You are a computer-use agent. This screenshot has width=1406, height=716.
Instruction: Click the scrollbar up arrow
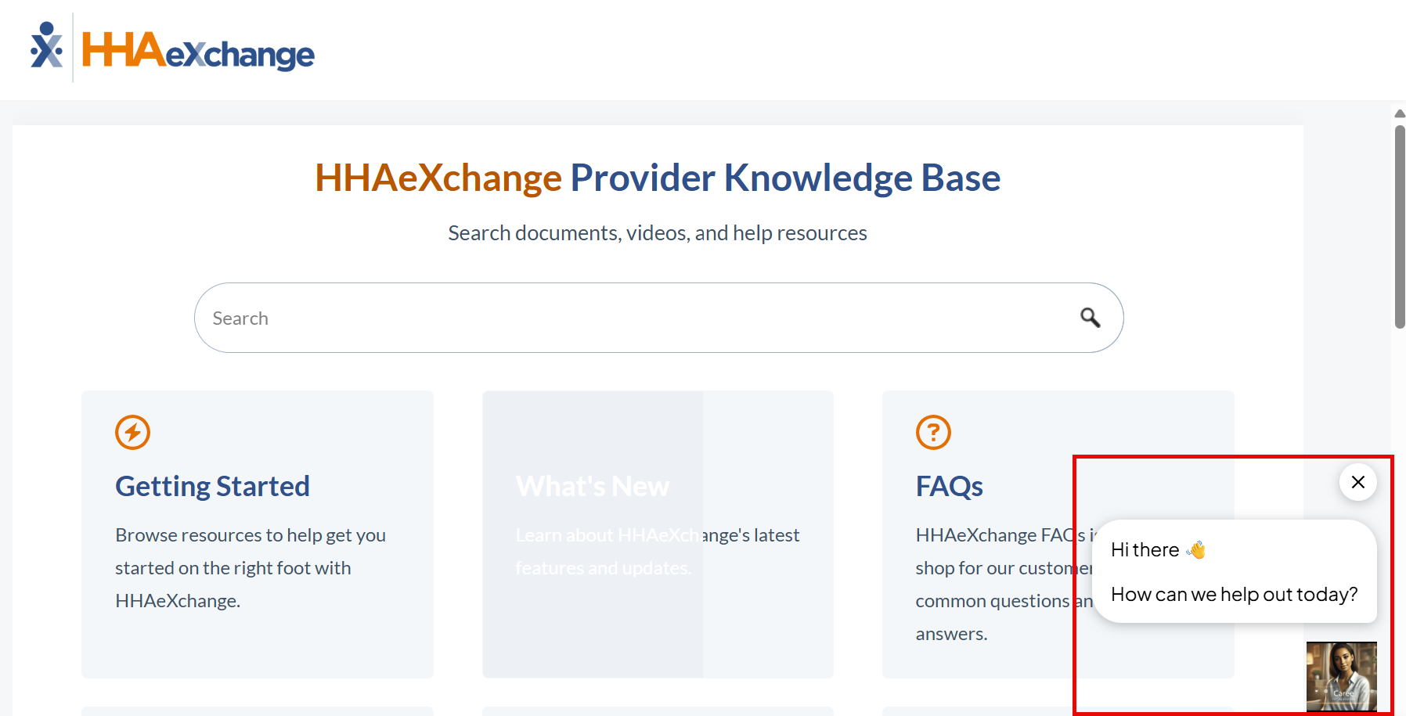click(x=1399, y=114)
